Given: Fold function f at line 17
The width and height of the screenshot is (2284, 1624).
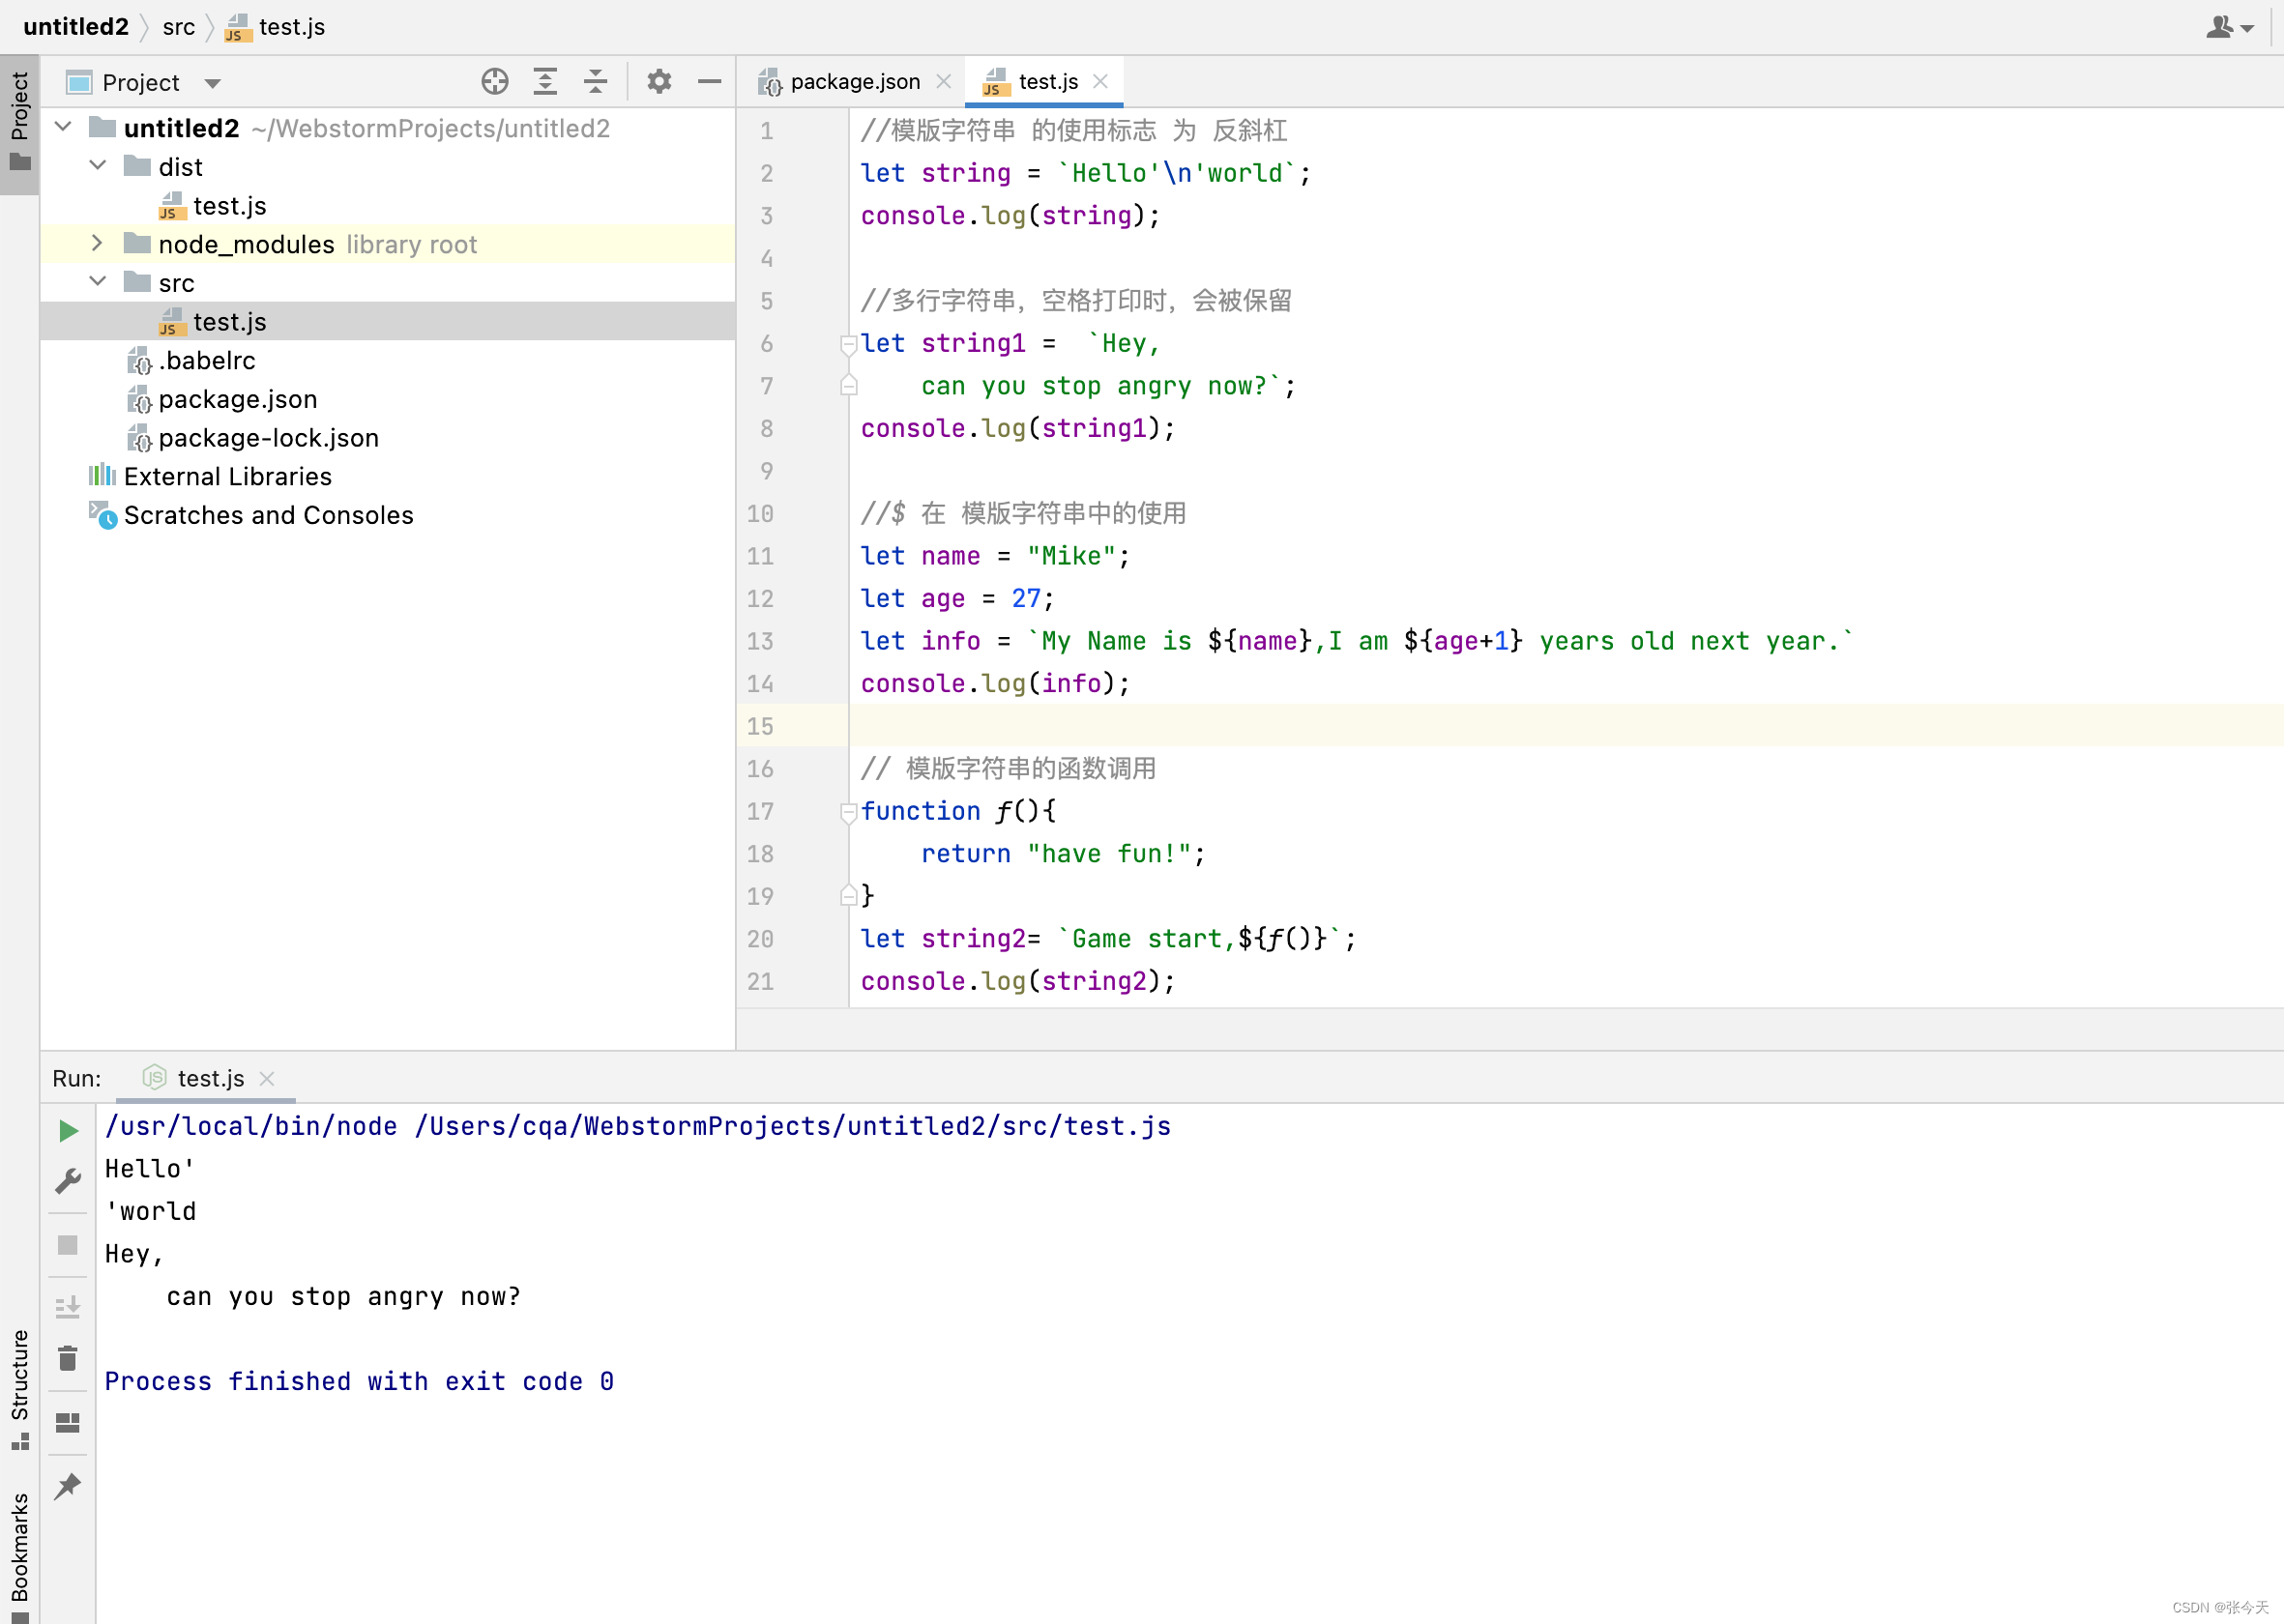Looking at the screenshot, I should [x=848, y=812].
